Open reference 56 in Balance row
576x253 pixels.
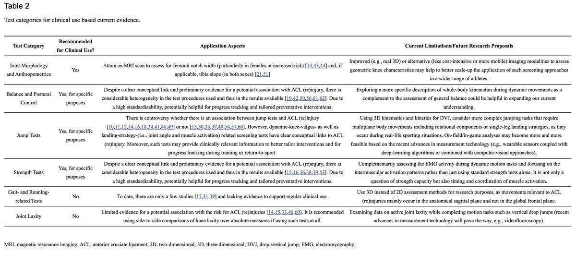pyautogui.click(x=309, y=98)
